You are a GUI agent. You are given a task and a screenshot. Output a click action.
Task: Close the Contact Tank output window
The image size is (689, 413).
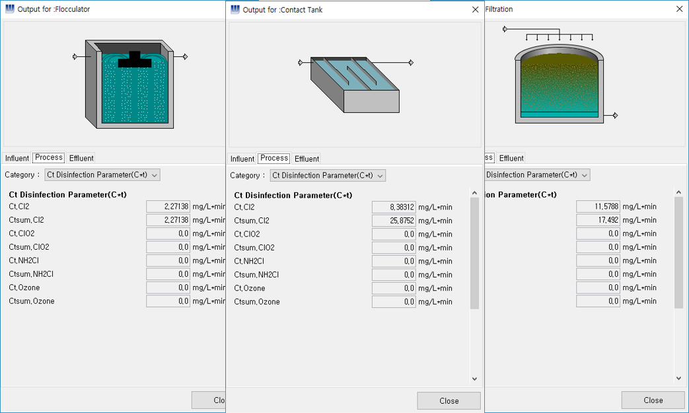tap(475, 10)
